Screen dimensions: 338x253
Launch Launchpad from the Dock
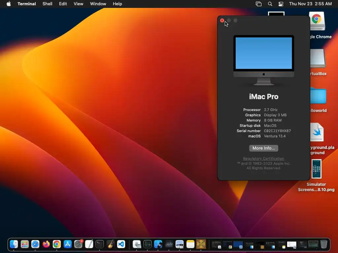coord(24,244)
